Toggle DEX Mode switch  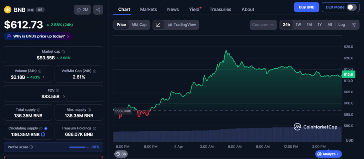tap(351, 7)
